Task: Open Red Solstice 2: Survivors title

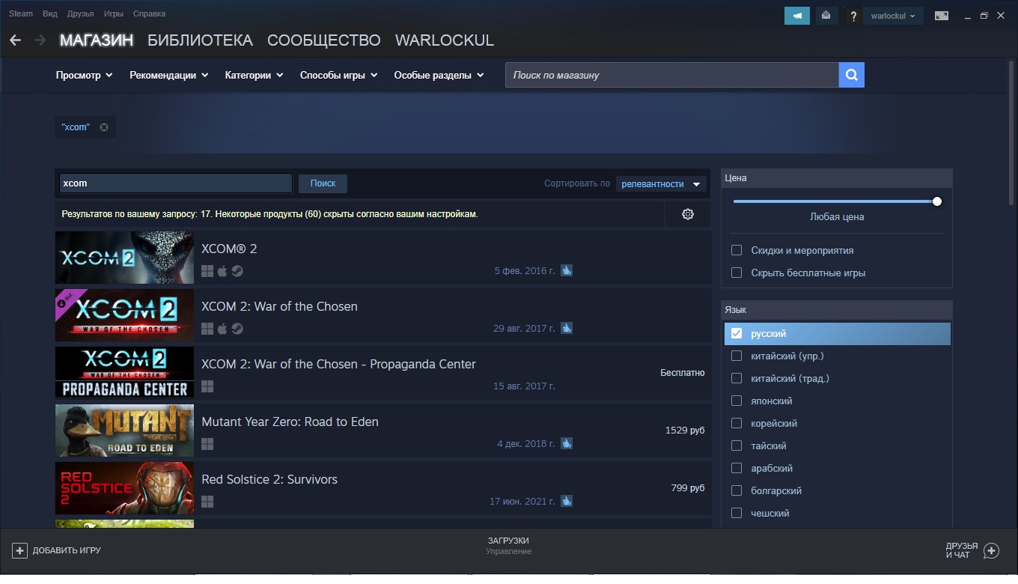Action: pyautogui.click(x=269, y=479)
